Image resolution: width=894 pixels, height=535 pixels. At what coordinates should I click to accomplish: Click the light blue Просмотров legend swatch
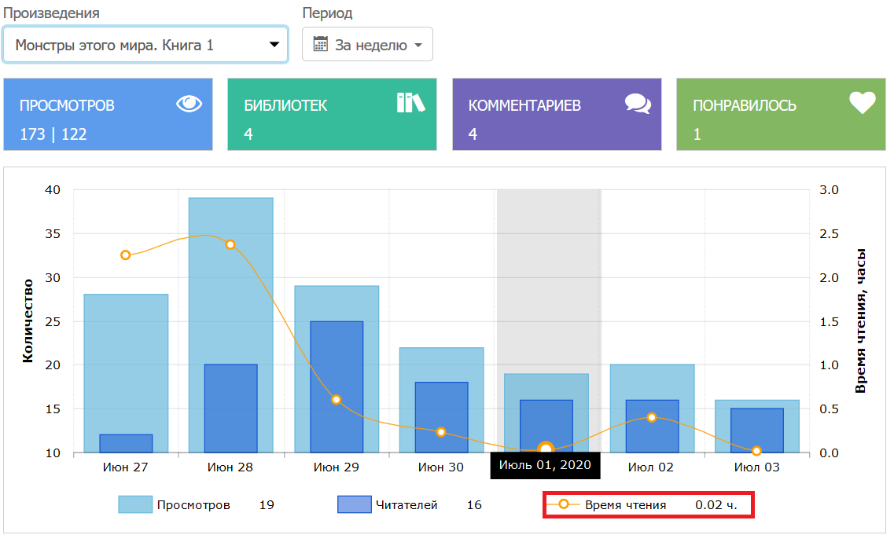tap(135, 504)
